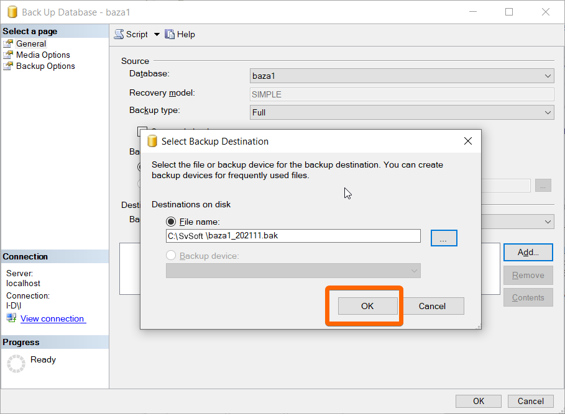Click the database icon in Select Backup Destination title
This screenshot has width=565, height=414.
[x=152, y=141]
